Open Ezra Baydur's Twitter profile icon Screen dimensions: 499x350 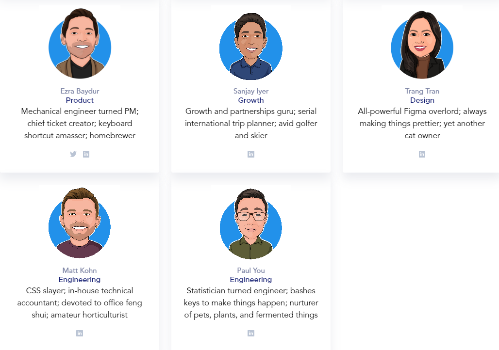73,154
